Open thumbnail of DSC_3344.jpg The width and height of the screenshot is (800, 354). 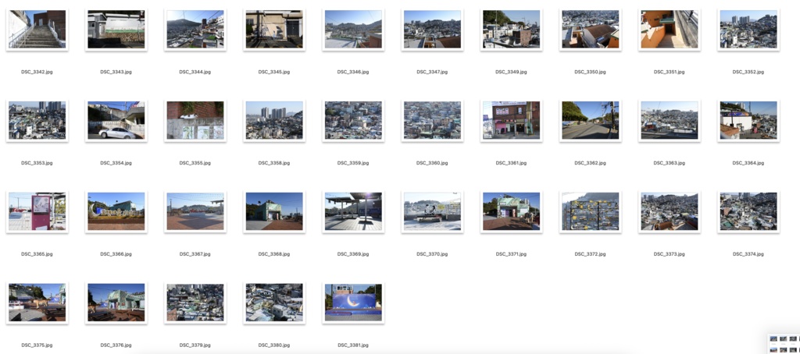pyautogui.click(x=195, y=30)
